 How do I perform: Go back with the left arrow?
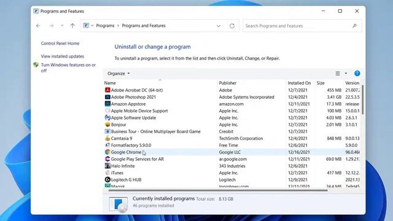coord(38,26)
